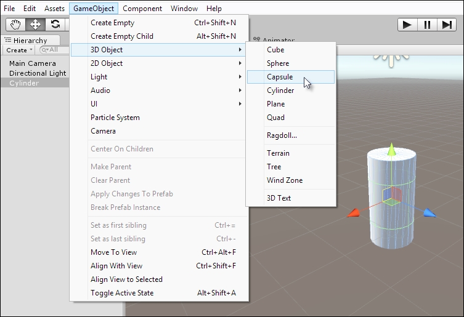Screen dimensions: 464x317
Task: Select Cylinder in Hierarchy
Action: 35,83
